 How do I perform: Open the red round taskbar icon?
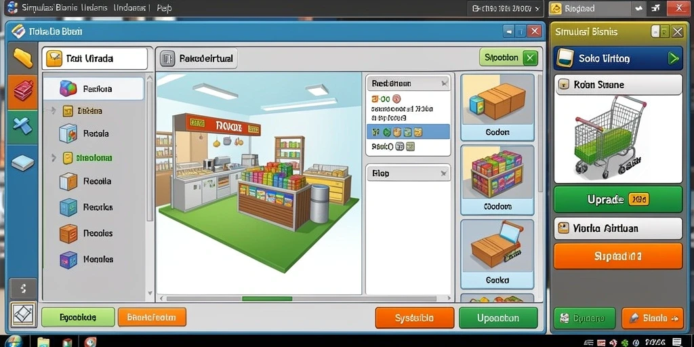click(x=90, y=342)
